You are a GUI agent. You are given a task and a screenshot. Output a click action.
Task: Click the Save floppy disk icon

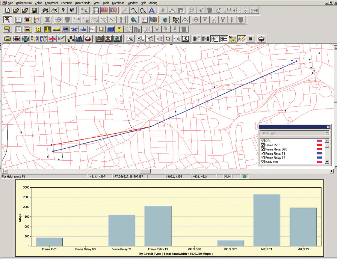[34, 10]
